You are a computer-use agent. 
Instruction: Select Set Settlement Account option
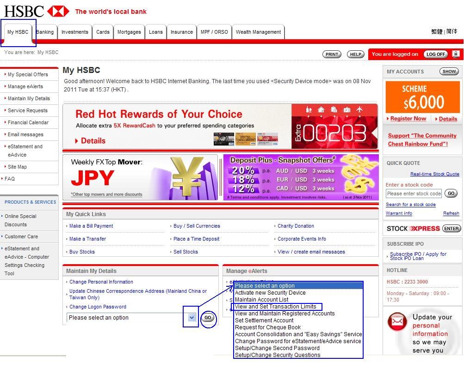coord(264,321)
